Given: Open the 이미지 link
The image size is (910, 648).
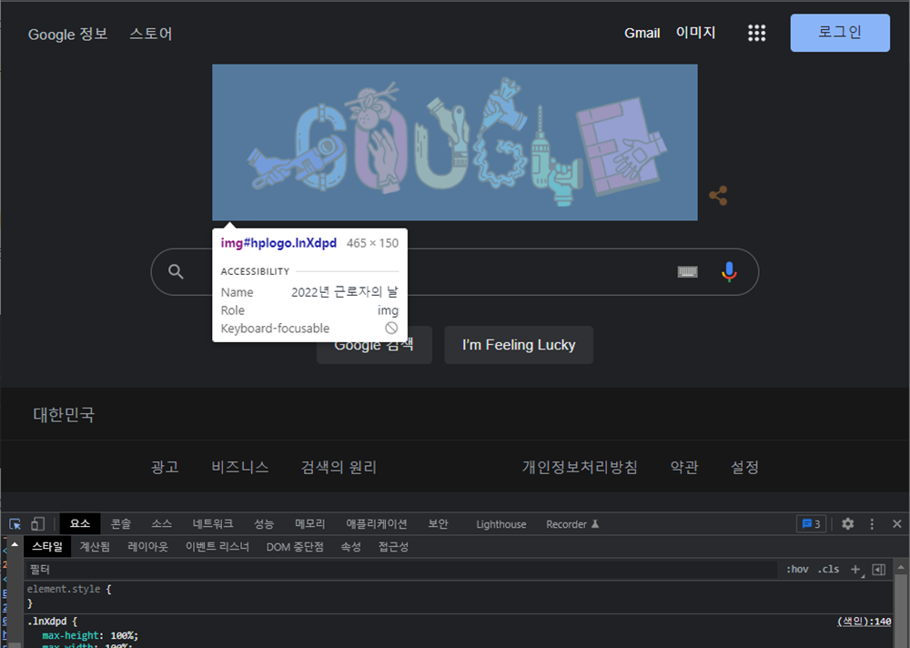Looking at the screenshot, I should (x=695, y=33).
